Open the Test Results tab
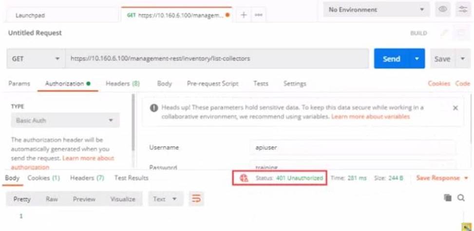Viewport: 474px width, 231px height. (131, 178)
